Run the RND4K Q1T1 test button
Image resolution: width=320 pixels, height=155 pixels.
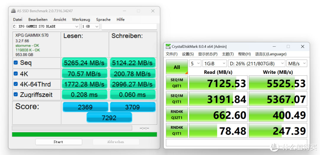177,130
